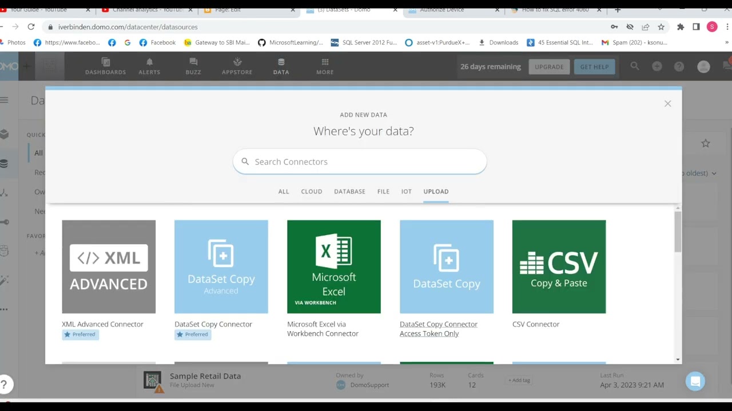Click the UPGRADE button
The image size is (732, 411).
tap(549, 67)
